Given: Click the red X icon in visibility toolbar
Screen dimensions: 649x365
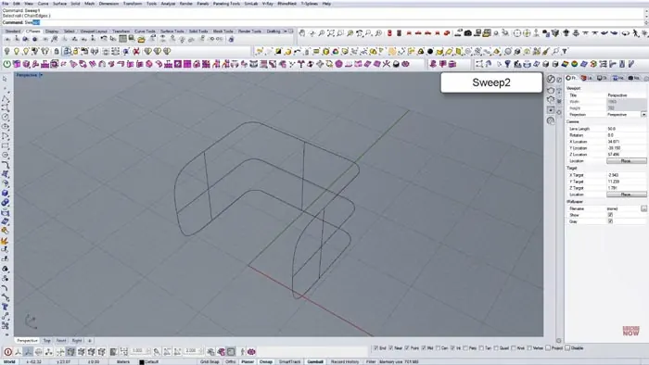Looking at the screenshot, I should tap(136, 51).
